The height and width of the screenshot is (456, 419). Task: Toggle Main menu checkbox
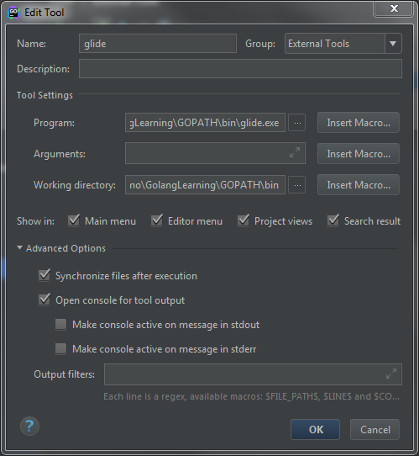[74, 220]
